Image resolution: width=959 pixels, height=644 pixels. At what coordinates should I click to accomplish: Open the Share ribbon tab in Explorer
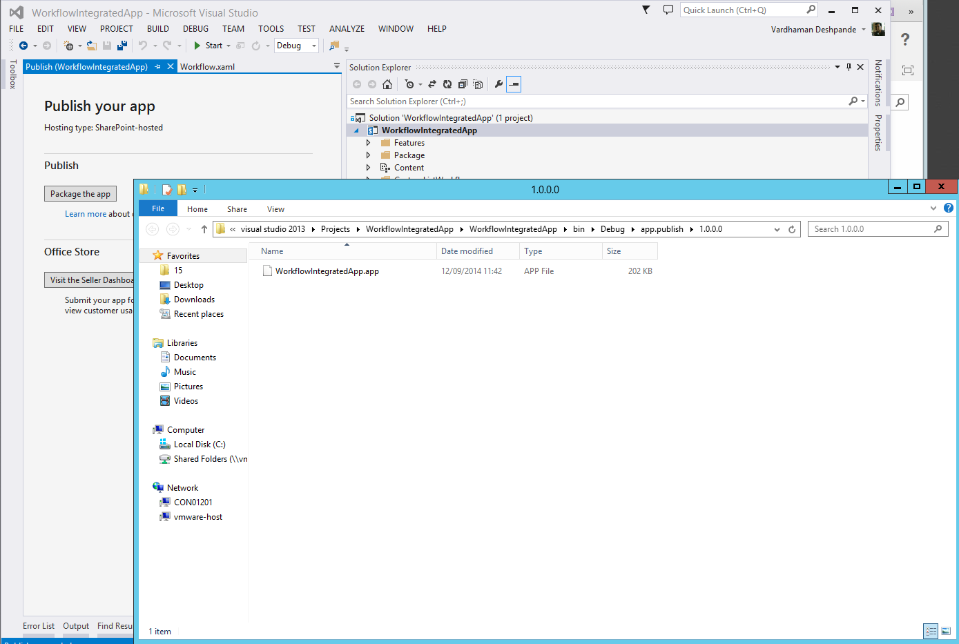237,209
